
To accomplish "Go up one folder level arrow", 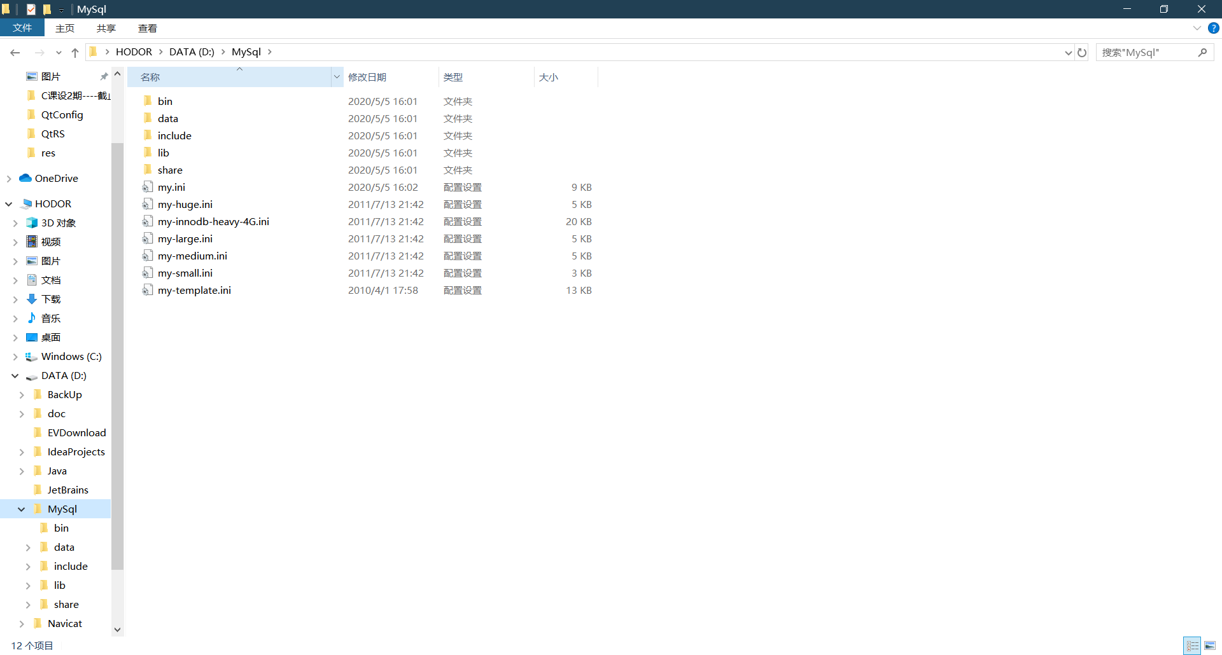I will [x=75, y=52].
